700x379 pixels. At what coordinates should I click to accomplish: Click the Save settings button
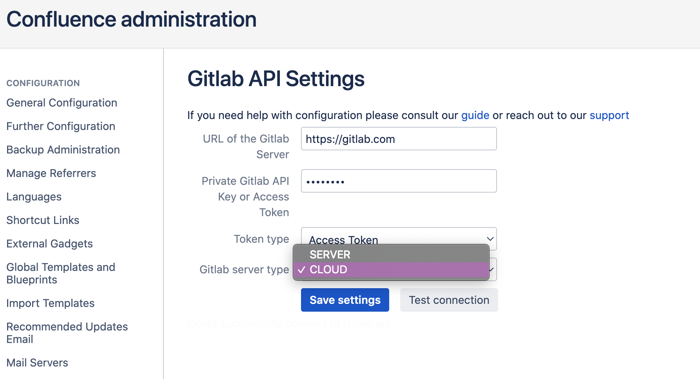click(x=345, y=300)
